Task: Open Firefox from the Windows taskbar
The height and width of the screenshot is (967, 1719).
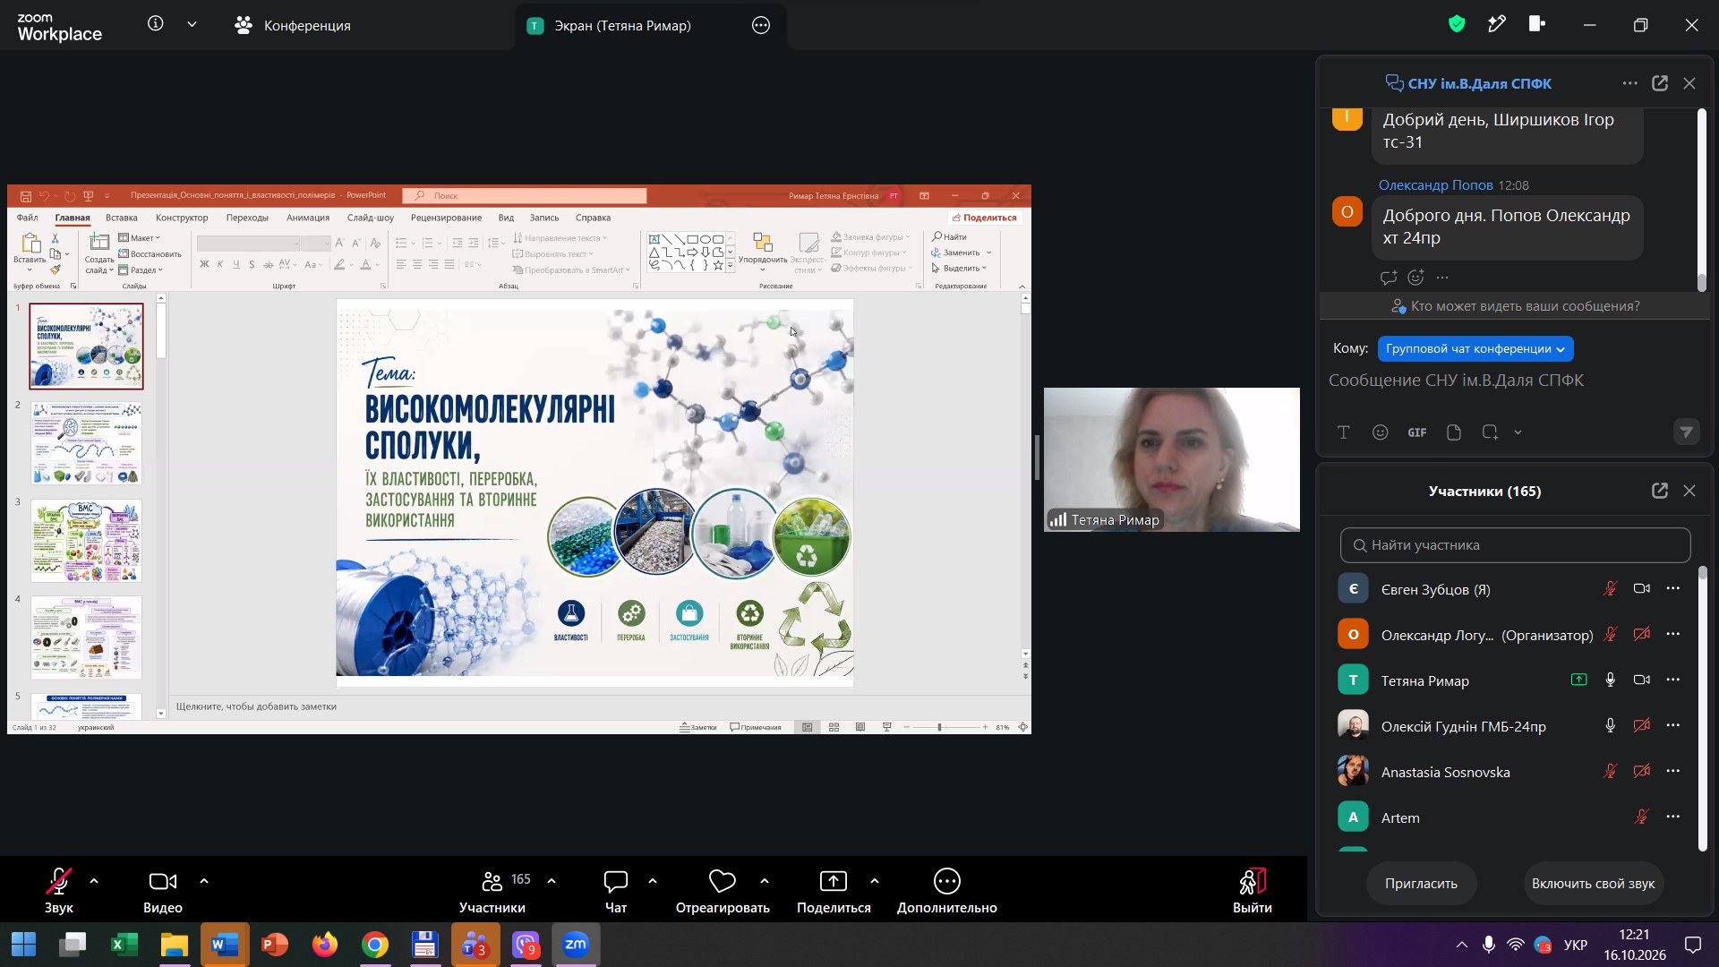Action: click(325, 945)
